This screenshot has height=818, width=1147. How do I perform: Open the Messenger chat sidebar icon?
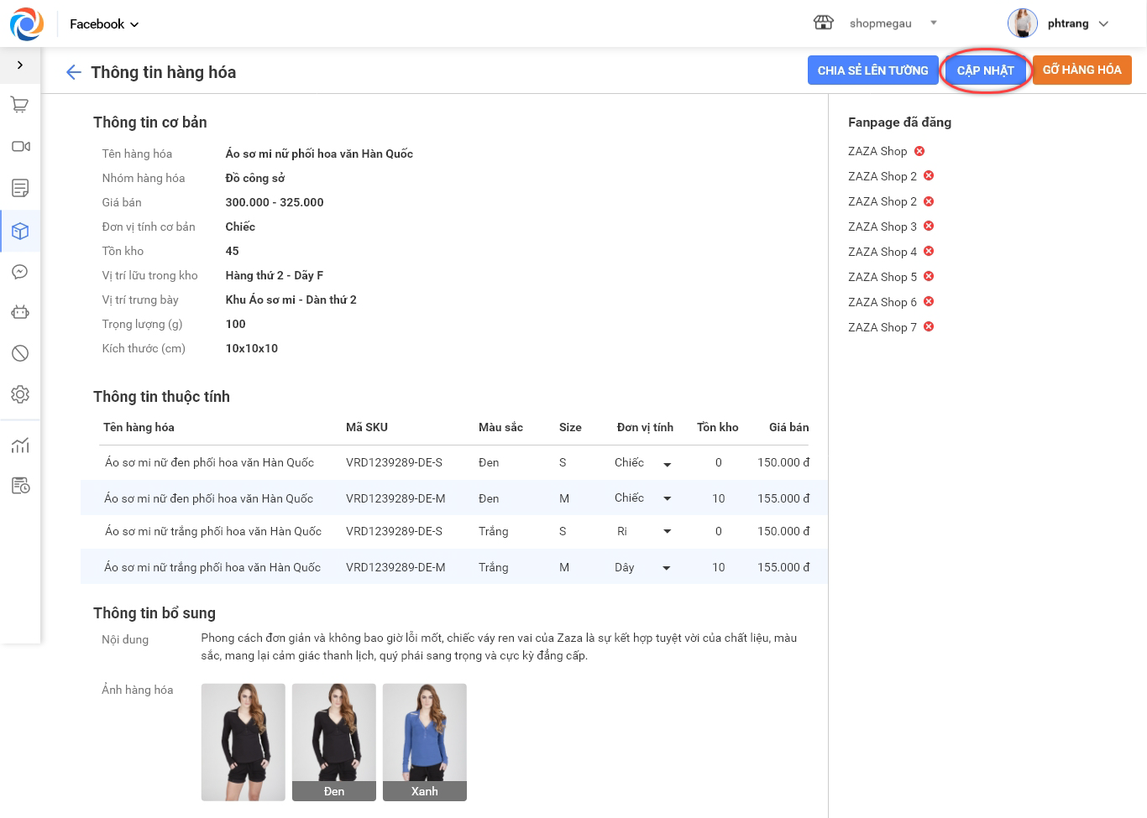(20, 272)
